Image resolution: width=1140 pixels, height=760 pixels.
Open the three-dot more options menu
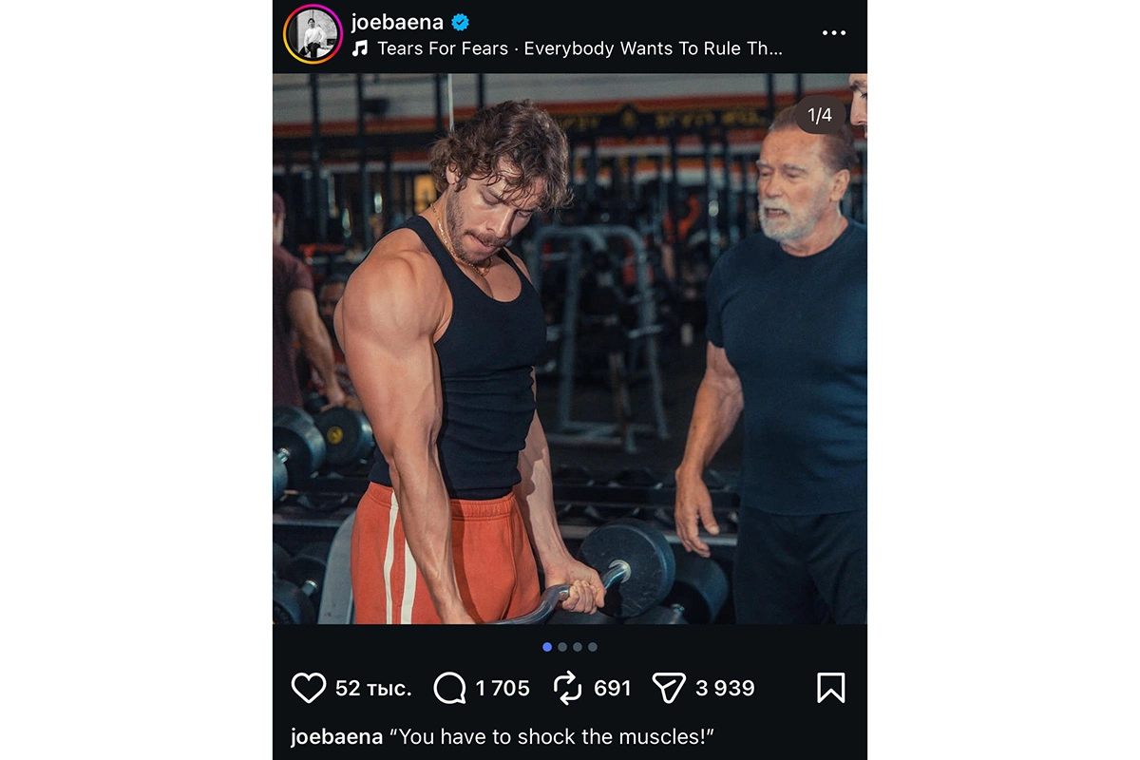tap(833, 32)
